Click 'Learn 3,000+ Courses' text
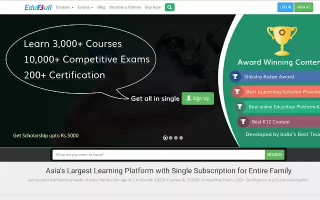The width and height of the screenshot is (320, 200). (73, 43)
